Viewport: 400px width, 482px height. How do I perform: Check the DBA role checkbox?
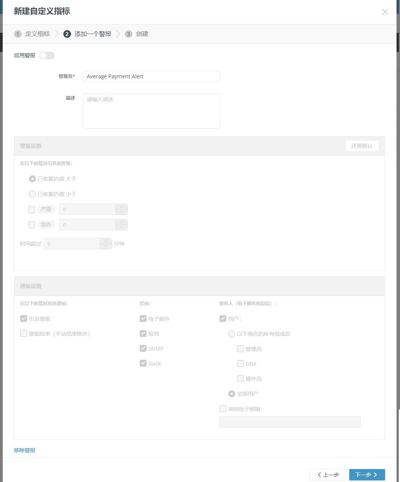point(240,364)
